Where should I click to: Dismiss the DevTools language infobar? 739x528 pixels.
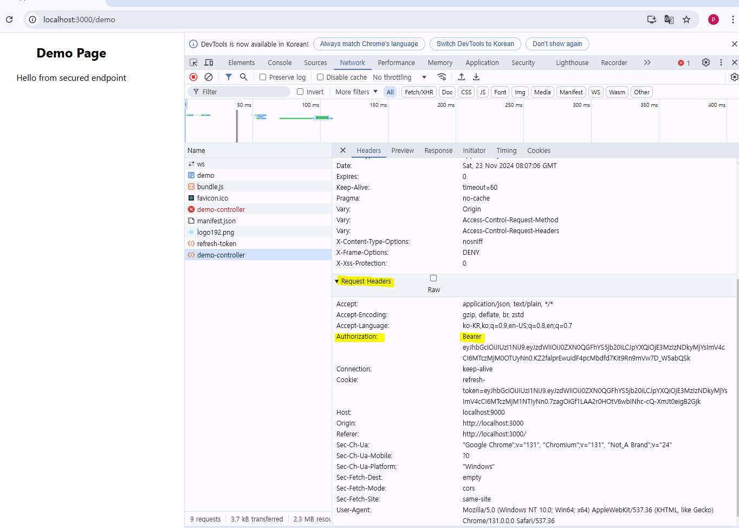tap(734, 44)
